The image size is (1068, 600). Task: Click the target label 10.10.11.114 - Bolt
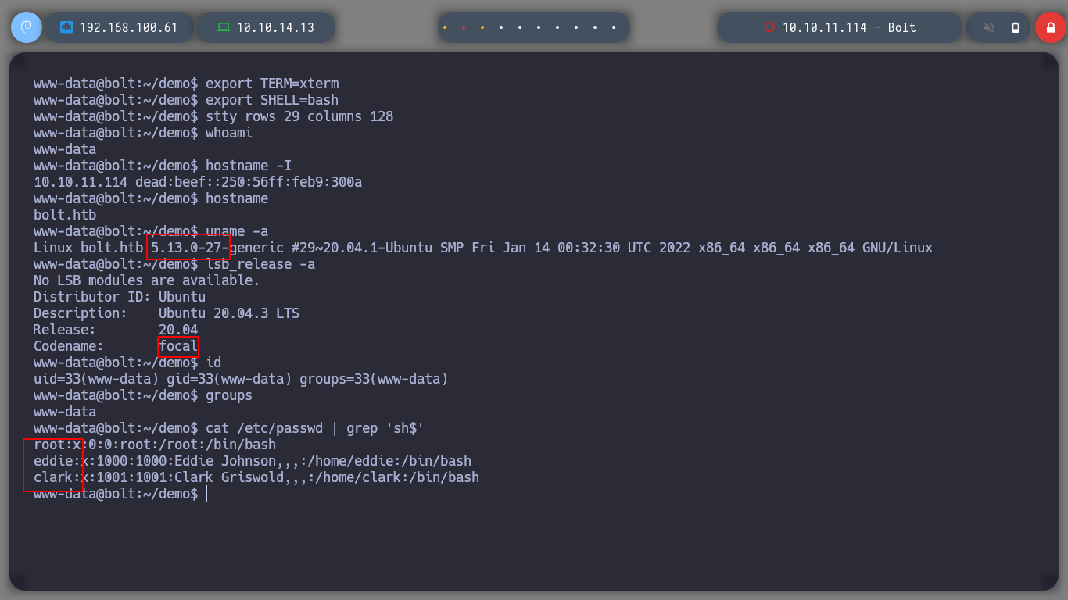(x=849, y=27)
